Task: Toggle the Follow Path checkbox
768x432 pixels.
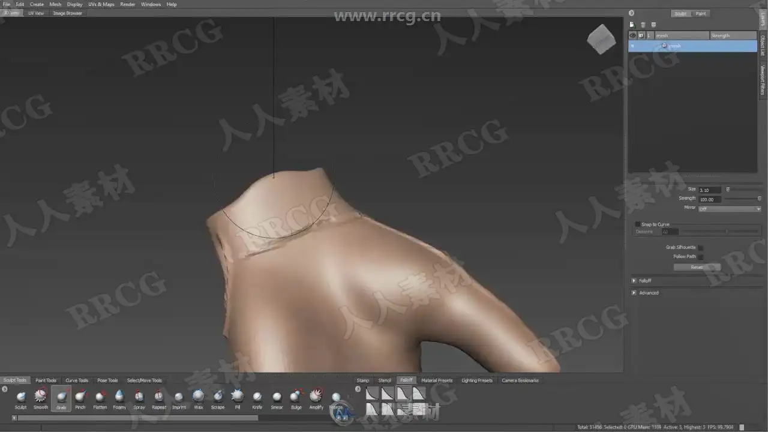Action: click(700, 257)
